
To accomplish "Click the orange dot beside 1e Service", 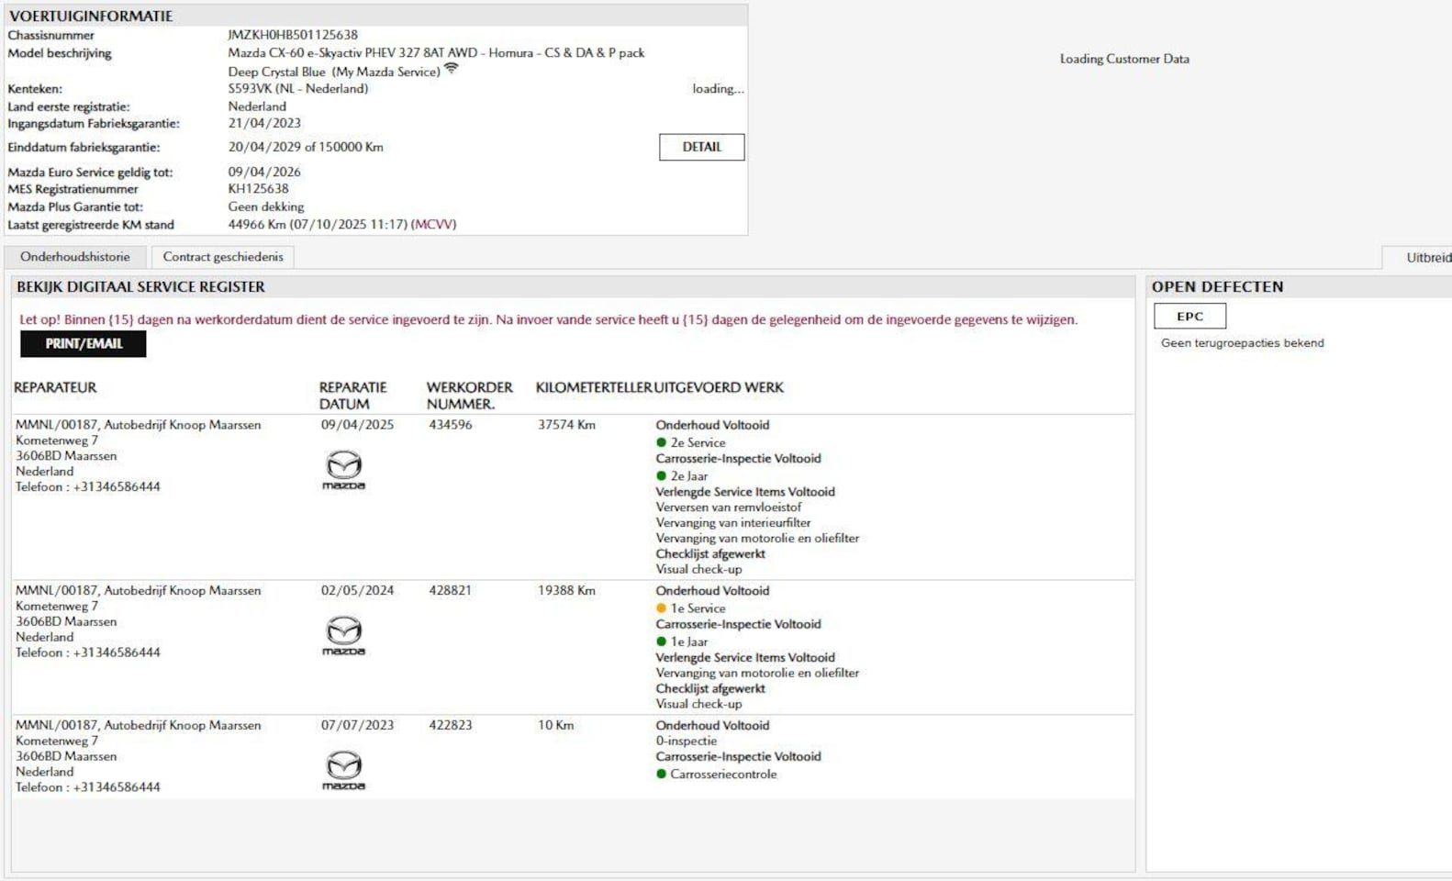I will [661, 608].
